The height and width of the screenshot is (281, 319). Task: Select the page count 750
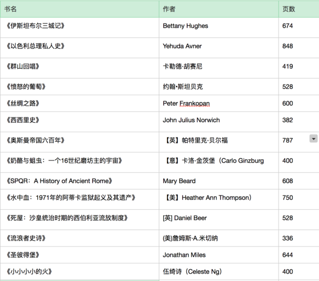click(288, 198)
